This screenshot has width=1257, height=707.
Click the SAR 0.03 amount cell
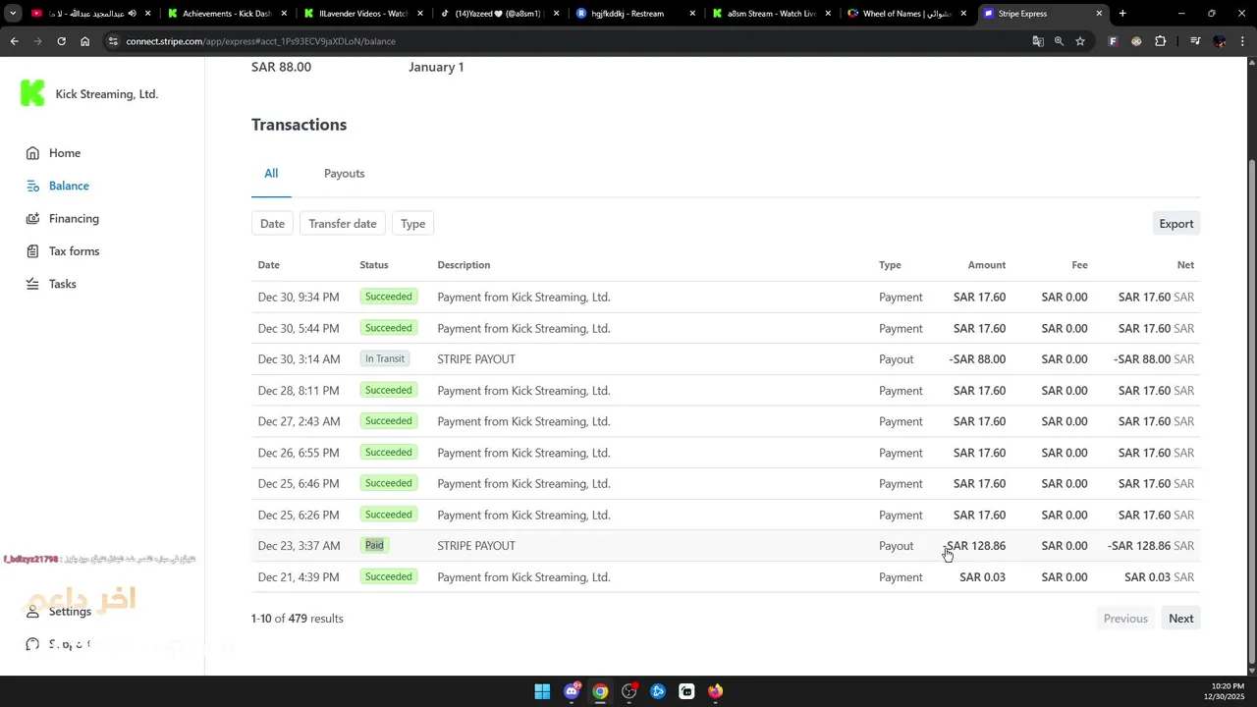click(982, 577)
